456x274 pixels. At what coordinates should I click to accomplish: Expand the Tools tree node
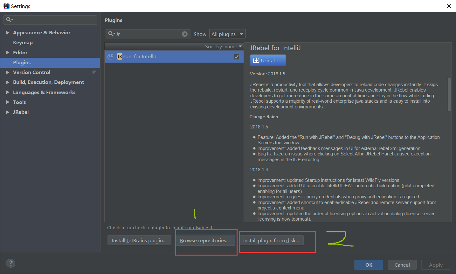click(8, 102)
